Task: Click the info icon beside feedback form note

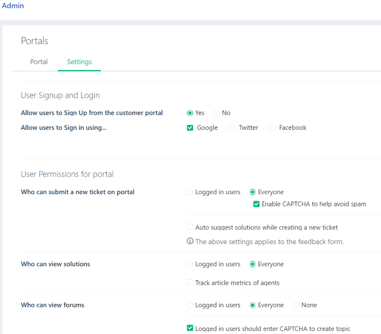Action: point(190,241)
